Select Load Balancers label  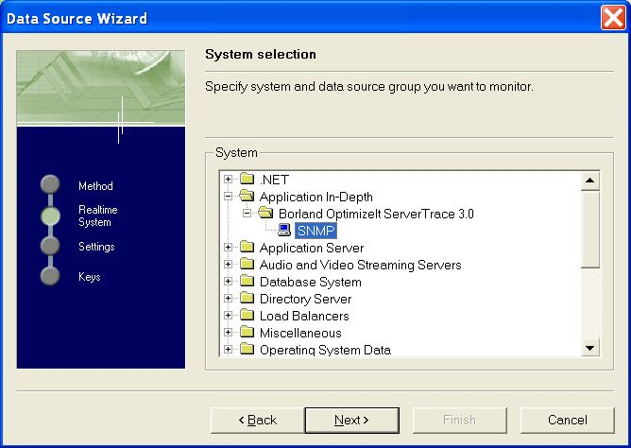[x=304, y=316]
